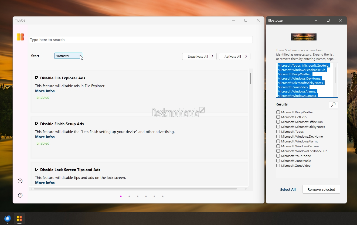
Task: Click the horizontal scrollbar under the feature list
Action: coord(135,189)
